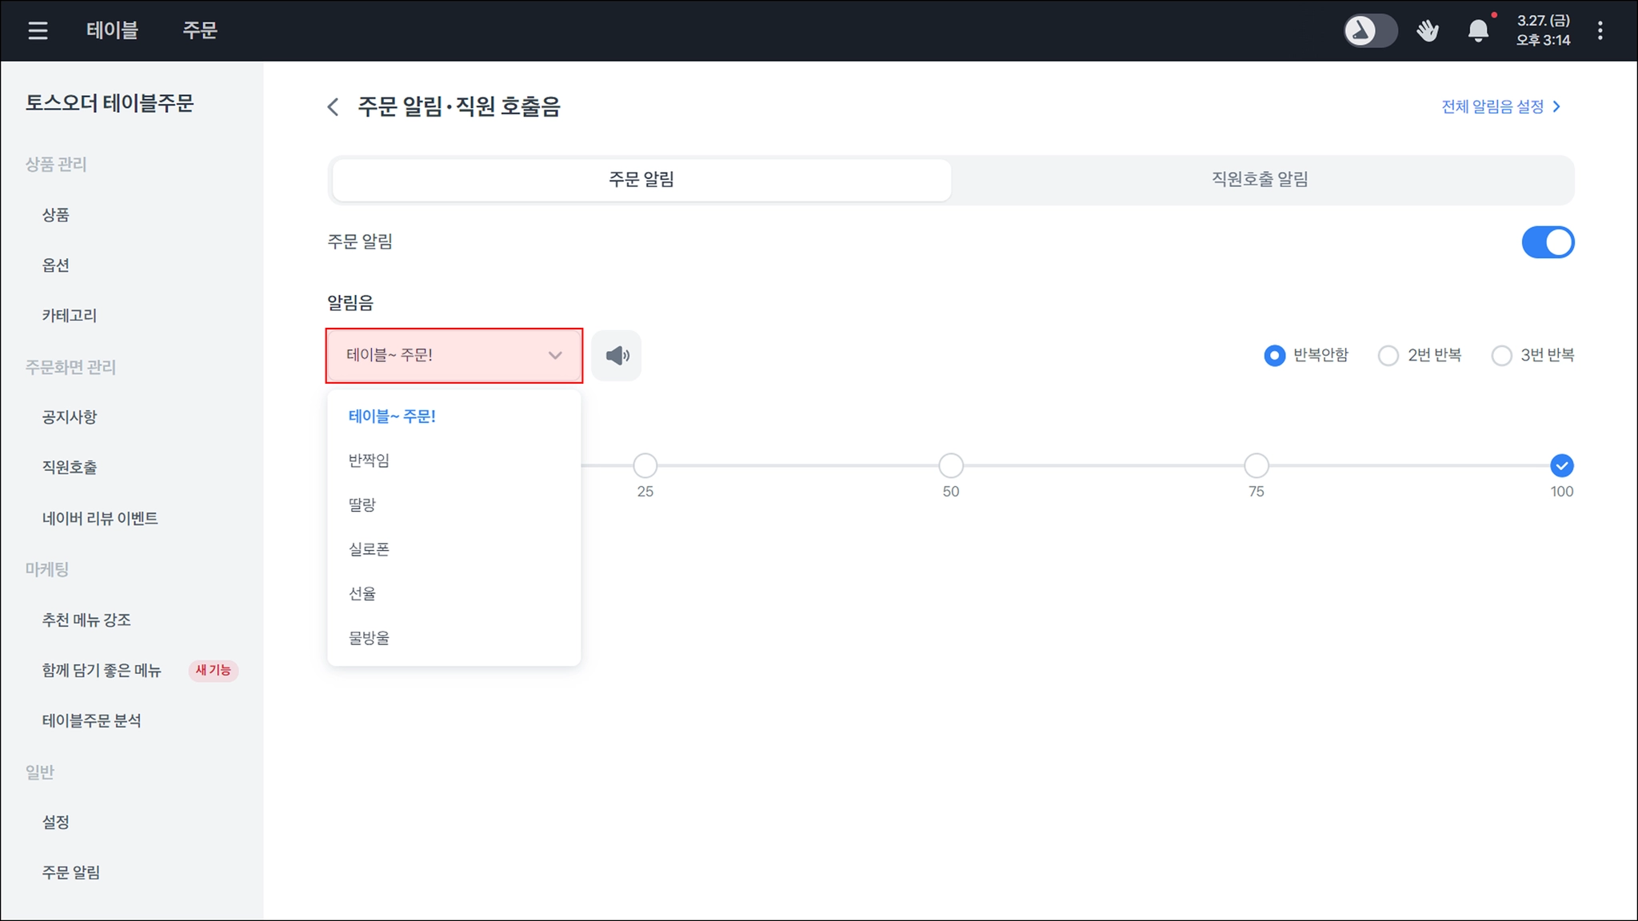Click the waving hand staff call icon

(x=1428, y=30)
